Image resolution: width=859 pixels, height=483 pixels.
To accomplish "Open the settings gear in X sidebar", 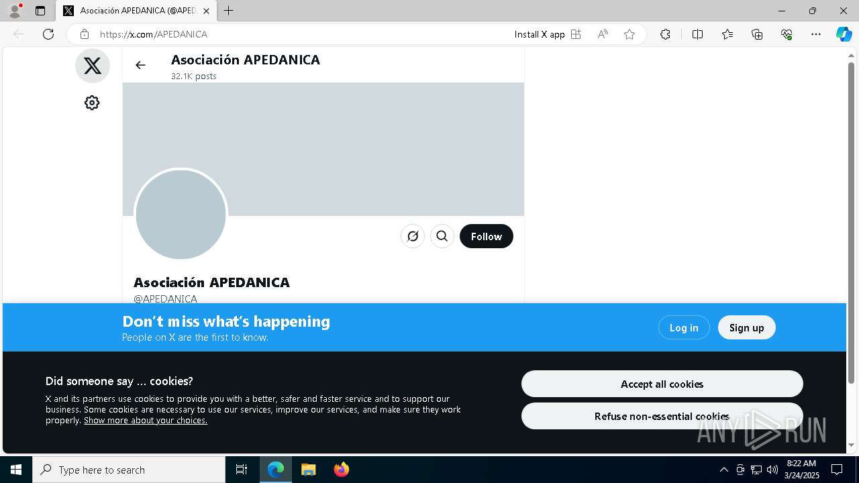I will [92, 103].
